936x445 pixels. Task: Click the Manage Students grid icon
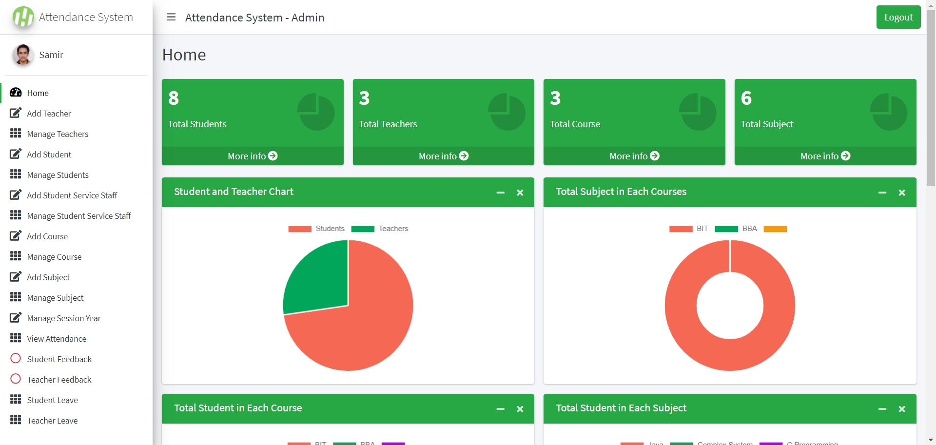[x=16, y=174]
